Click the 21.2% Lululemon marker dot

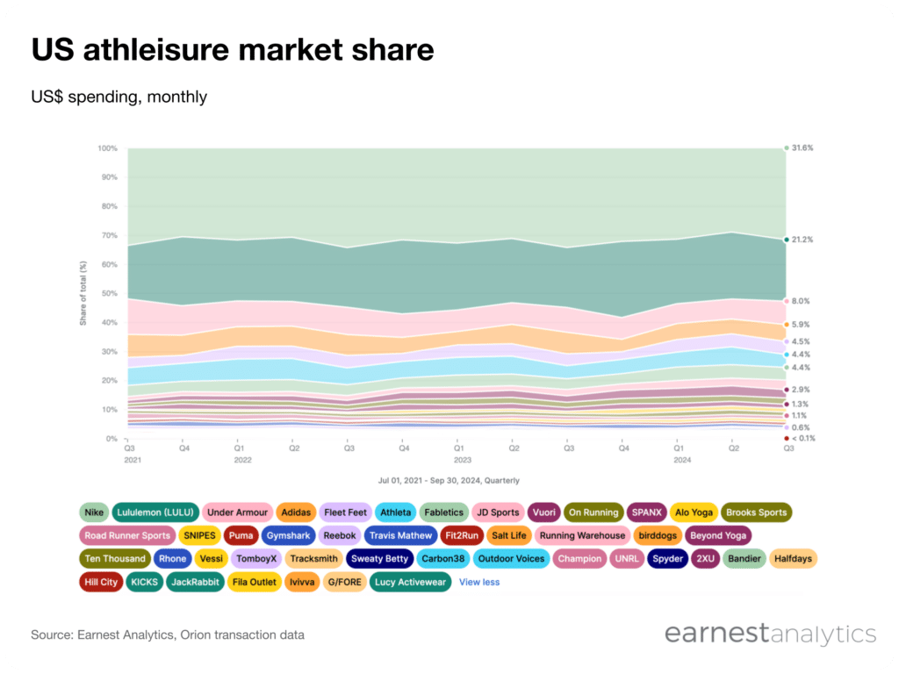pyautogui.click(x=787, y=240)
